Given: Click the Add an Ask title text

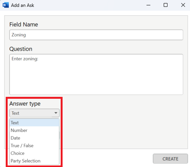Looking at the screenshot, I should click(23, 5).
